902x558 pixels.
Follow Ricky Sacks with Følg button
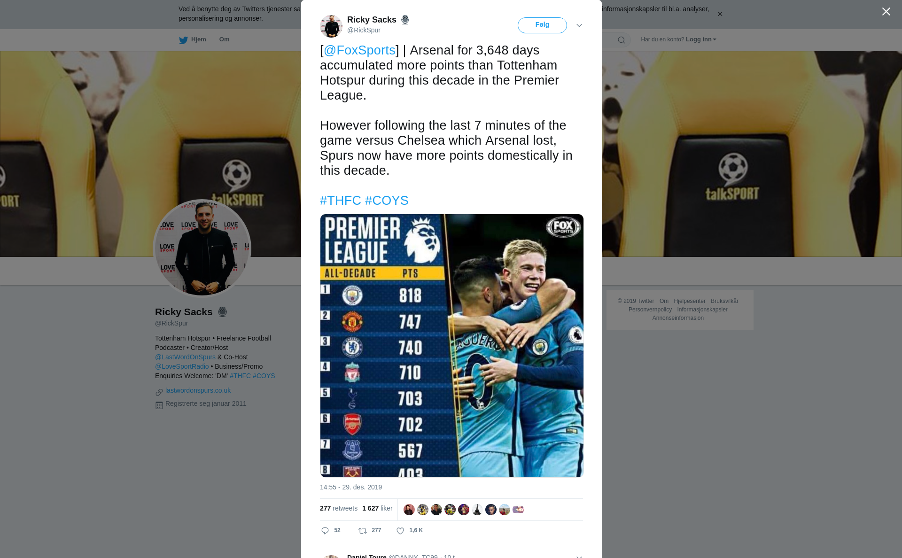(x=542, y=25)
